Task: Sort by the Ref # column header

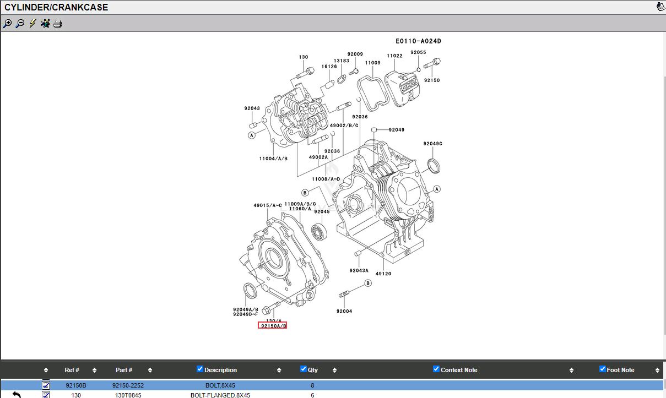Action: [72, 370]
